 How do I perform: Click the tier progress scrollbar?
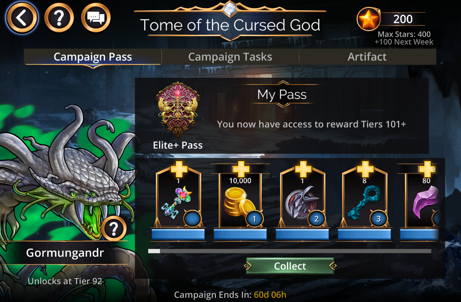tap(290, 251)
